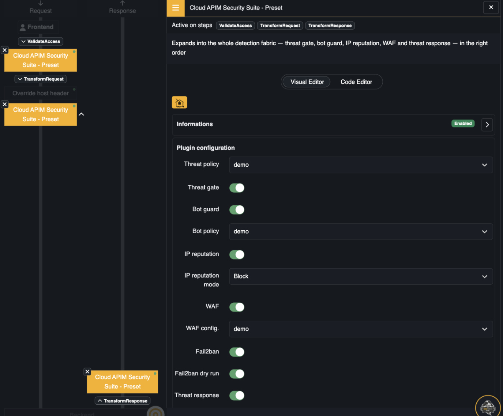Expand the Informations section arrow
This screenshot has height=416, width=503.
pos(487,125)
